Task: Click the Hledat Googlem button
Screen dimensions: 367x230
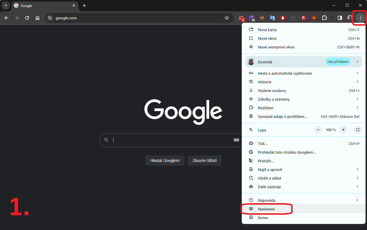Action: pos(165,161)
